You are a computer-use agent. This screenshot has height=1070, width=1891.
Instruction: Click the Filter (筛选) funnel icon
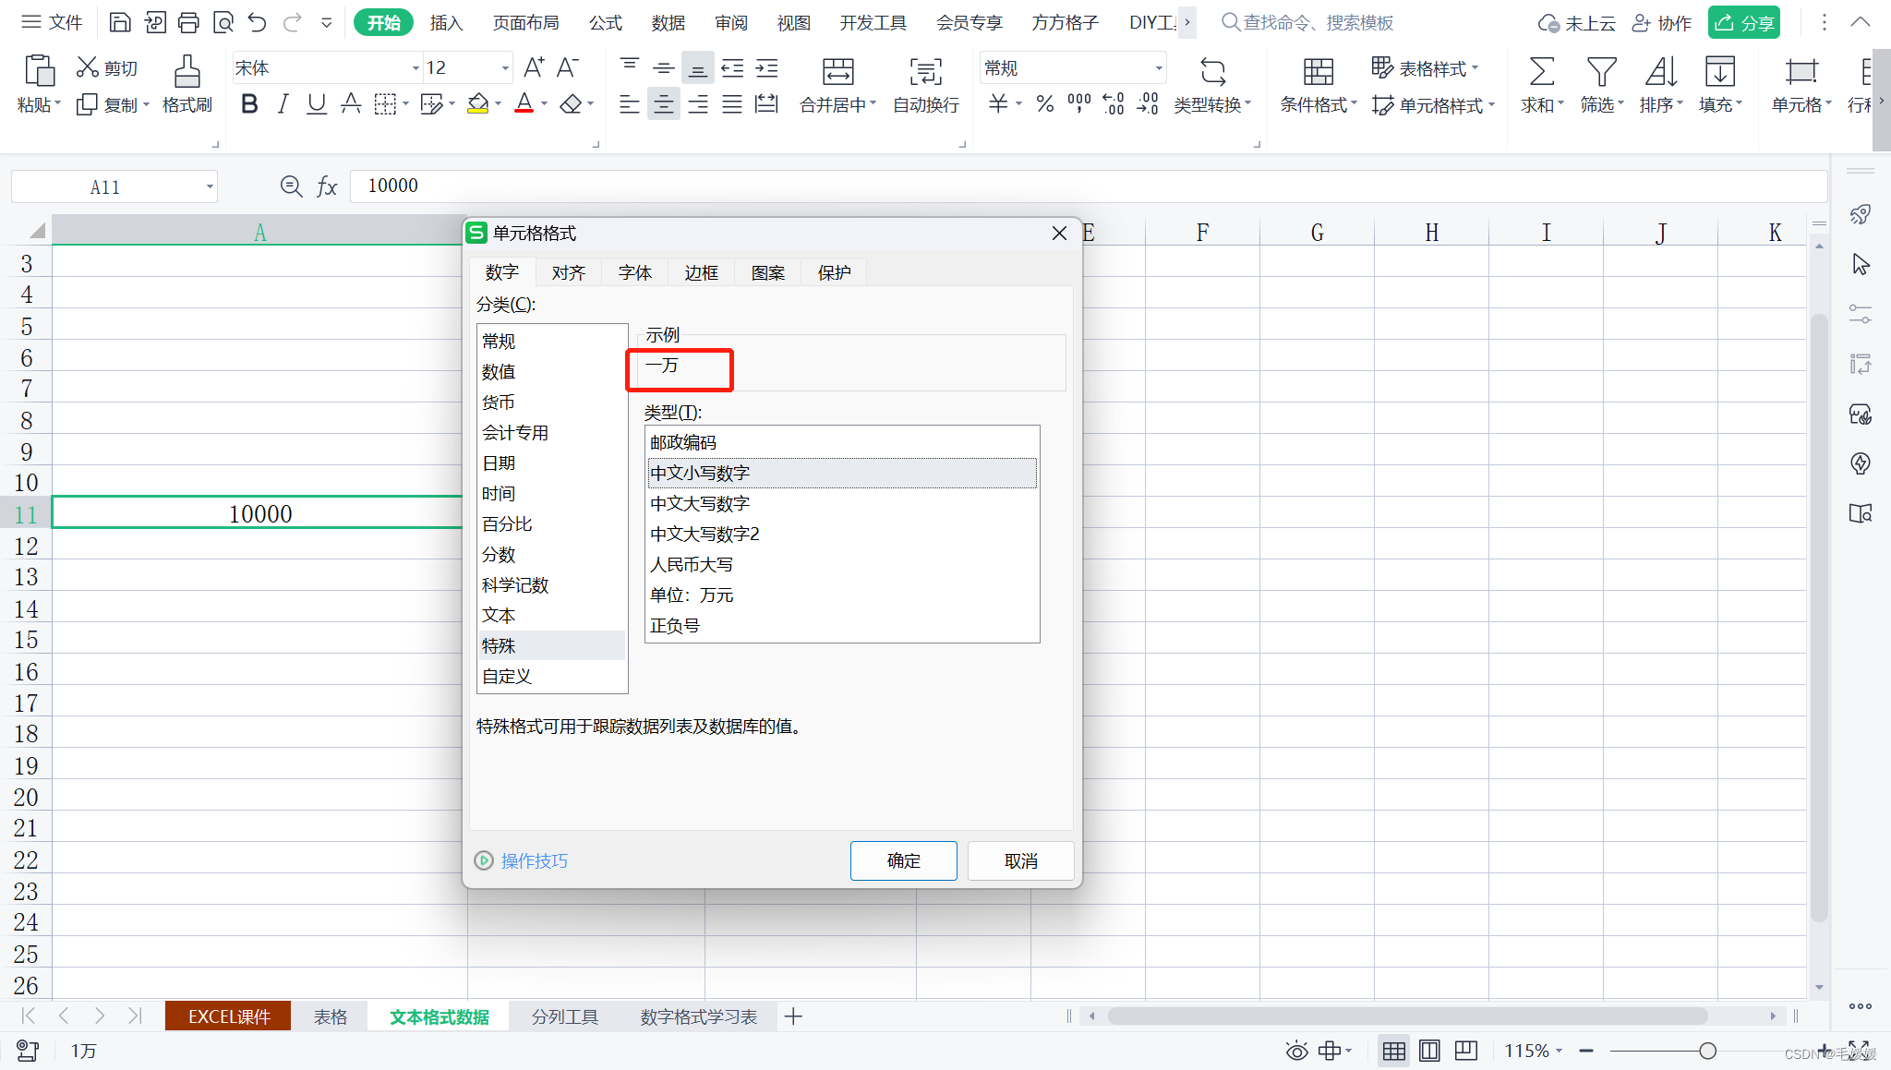[x=1601, y=72]
